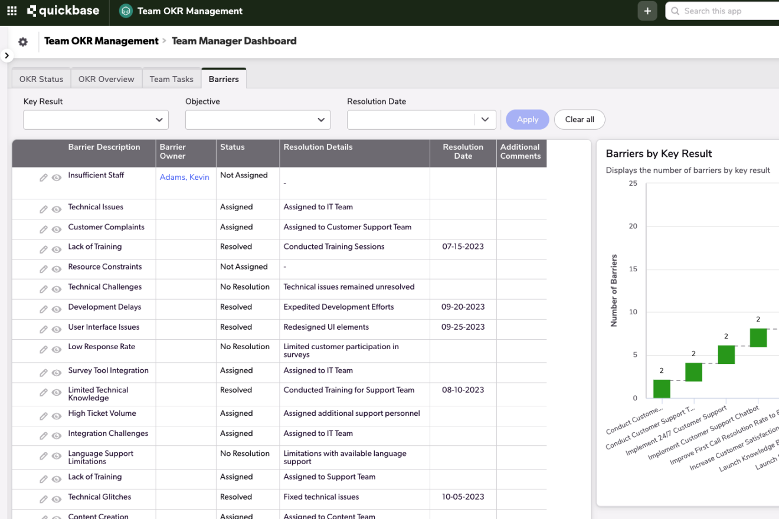
Task: Switch to the Team Tasks tab
Action: (171, 79)
